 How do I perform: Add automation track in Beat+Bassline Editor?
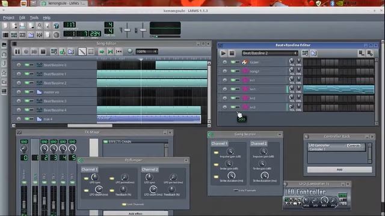pyautogui.click(x=313, y=53)
